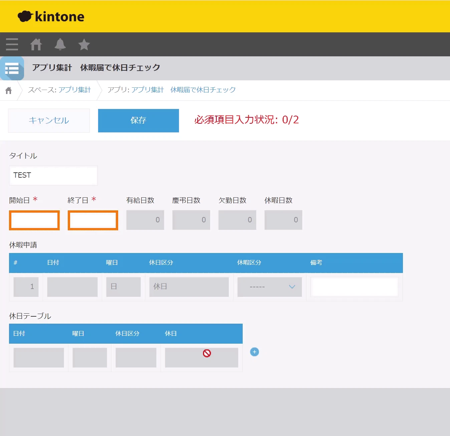Open the 休暇区分 dropdown

[269, 287]
